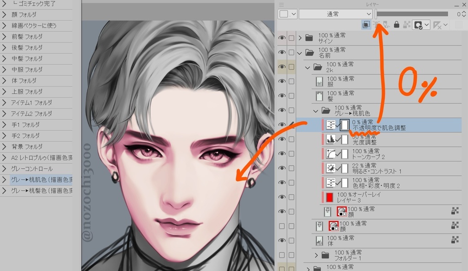Collapse the グレー▸桃肌色 layer folder
Image resolution: width=468 pixels, height=271 pixels.
pyautogui.click(x=315, y=111)
